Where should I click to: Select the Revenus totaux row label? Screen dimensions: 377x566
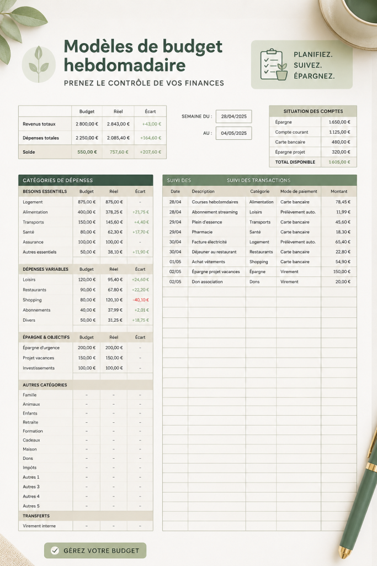pos(39,124)
